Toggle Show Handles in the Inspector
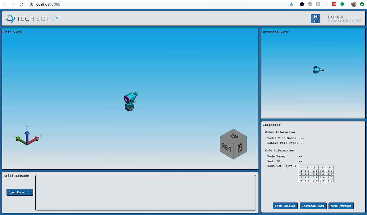The image size is (367, 215). 285,206
